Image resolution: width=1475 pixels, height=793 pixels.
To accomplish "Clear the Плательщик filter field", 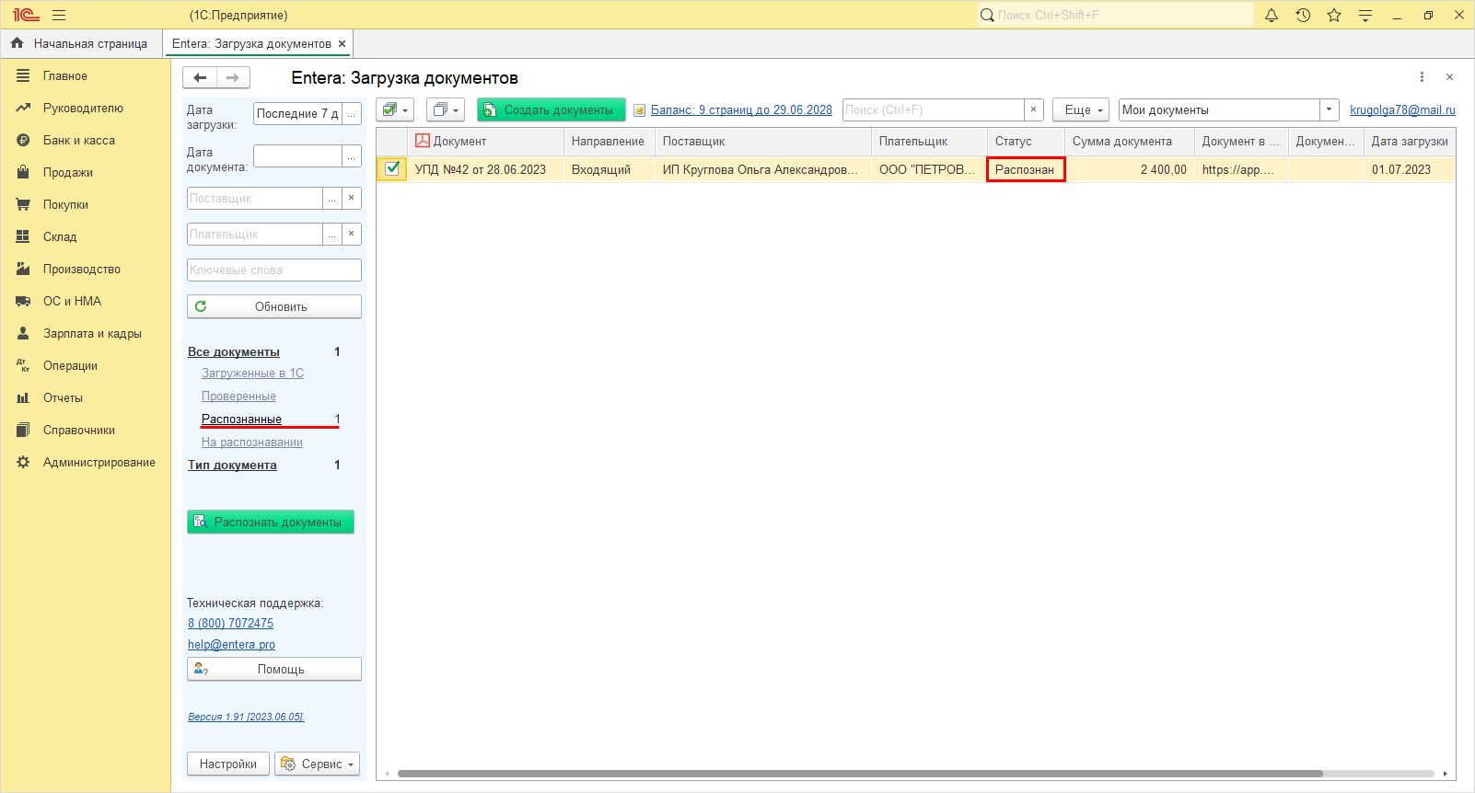I will [x=352, y=235].
